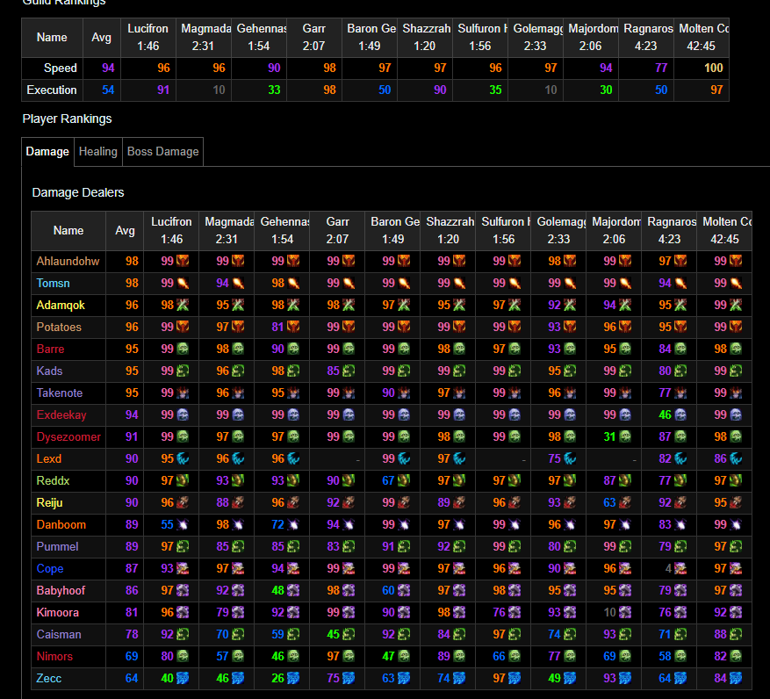Open Nimors' player profile link
Image resolution: width=770 pixels, height=699 pixels.
(54, 656)
